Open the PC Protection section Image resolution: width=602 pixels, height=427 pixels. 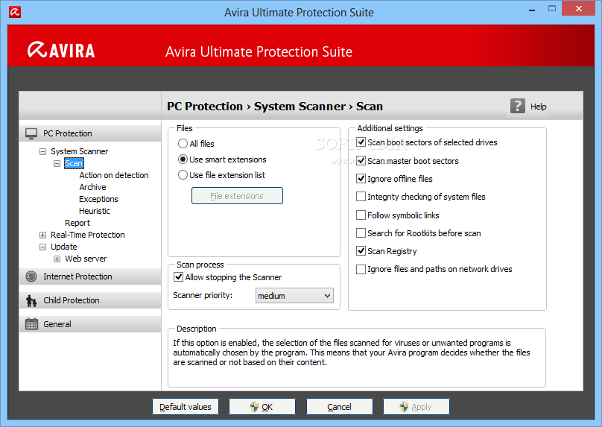click(90, 133)
